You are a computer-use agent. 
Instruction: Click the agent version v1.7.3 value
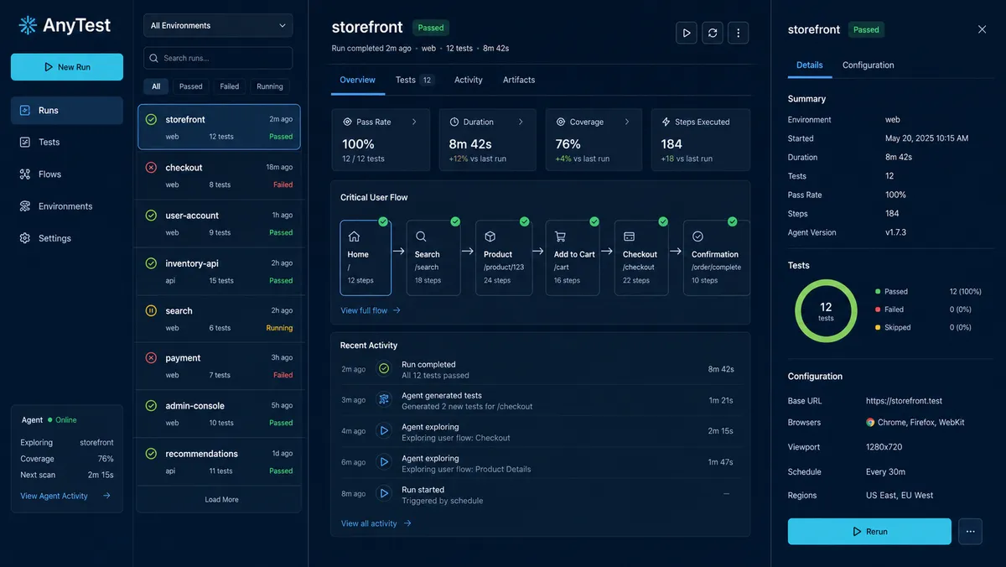point(895,232)
